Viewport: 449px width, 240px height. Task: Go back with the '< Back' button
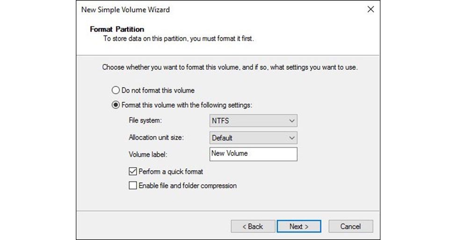253,226
